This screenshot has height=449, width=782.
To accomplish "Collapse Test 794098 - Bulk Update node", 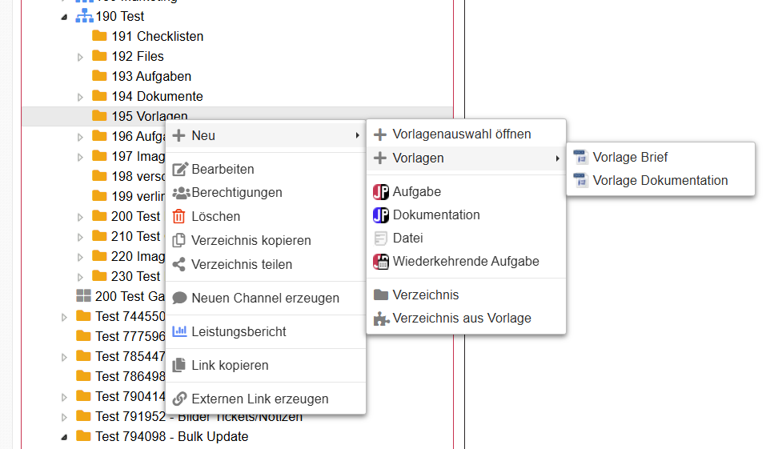I will click(x=64, y=437).
